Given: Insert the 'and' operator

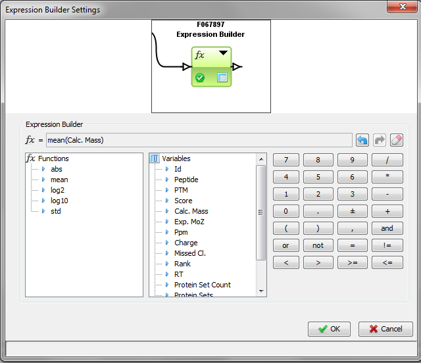Looking at the screenshot, I should 387,228.
